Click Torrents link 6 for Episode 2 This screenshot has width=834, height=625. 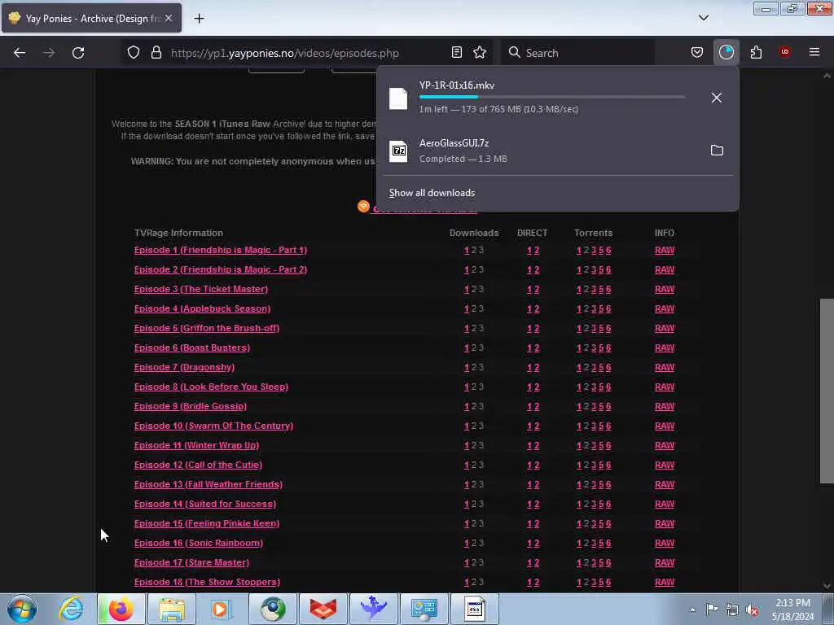[608, 270]
